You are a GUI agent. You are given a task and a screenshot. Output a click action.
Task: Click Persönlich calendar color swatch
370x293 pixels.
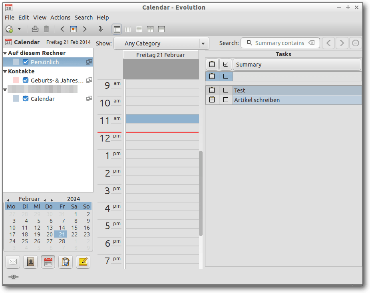coord(16,62)
